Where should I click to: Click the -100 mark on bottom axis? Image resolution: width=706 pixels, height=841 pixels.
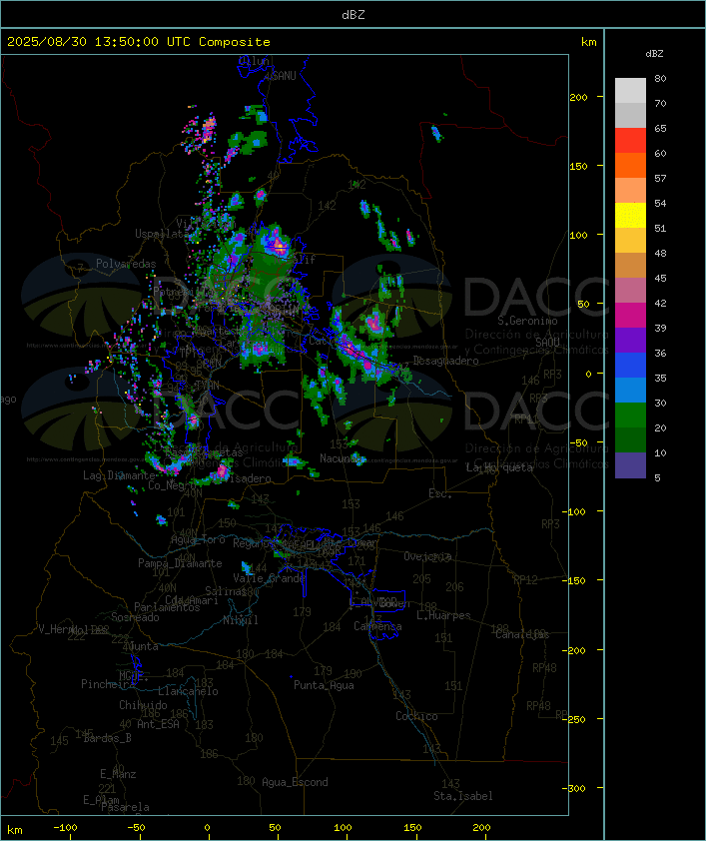(65, 828)
